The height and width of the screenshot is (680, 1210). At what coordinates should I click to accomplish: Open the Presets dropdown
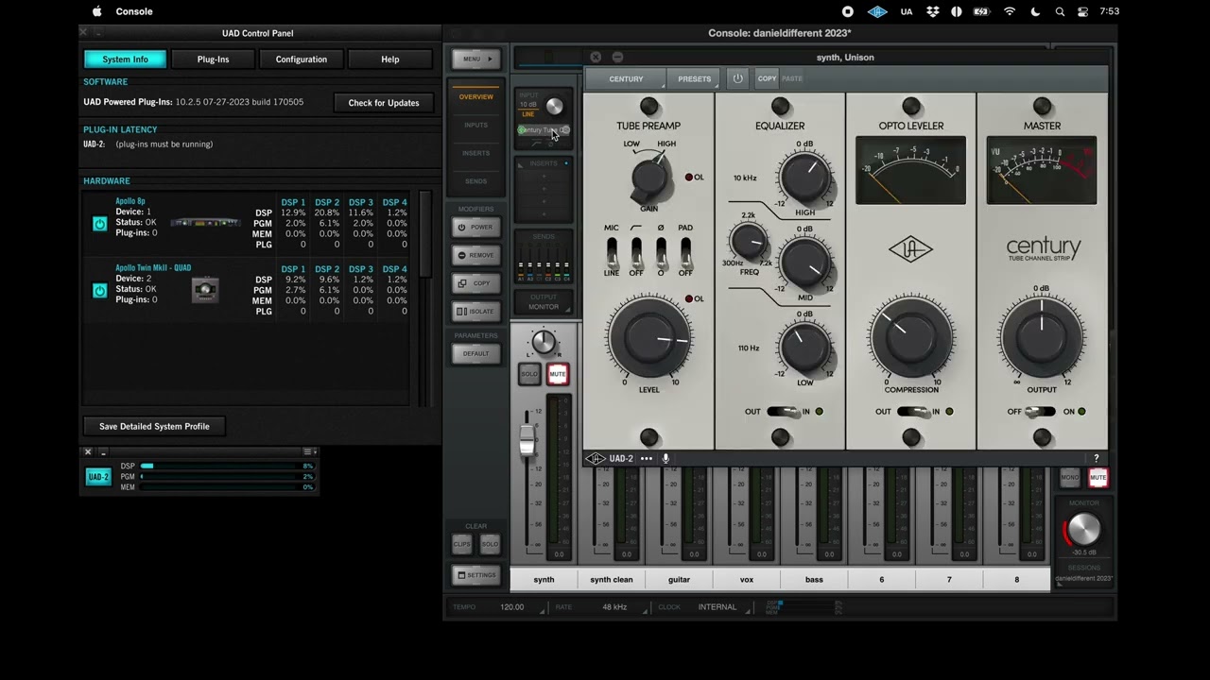click(x=694, y=78)
